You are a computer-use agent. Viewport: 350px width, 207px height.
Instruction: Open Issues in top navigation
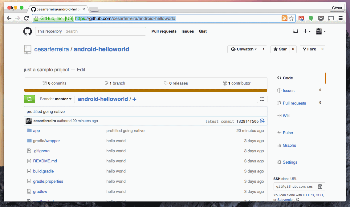pyautogui.click(x=188, y=31)
